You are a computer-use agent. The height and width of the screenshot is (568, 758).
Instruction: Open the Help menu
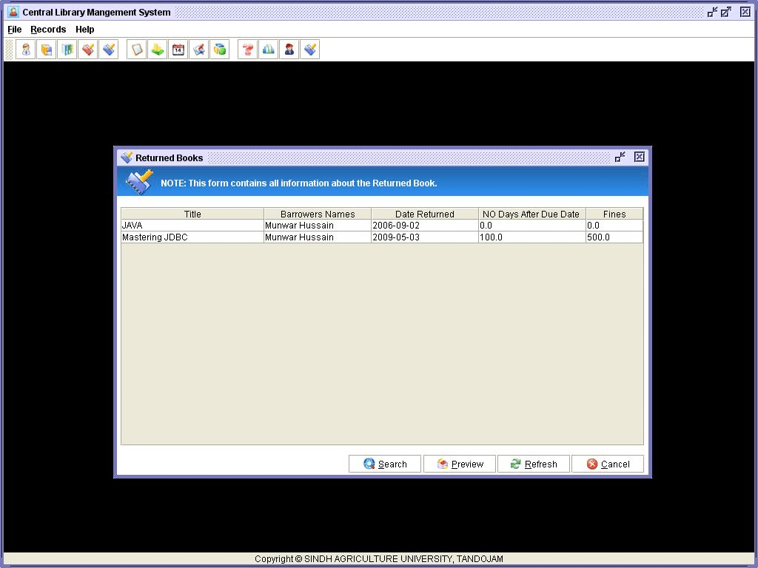85,30
